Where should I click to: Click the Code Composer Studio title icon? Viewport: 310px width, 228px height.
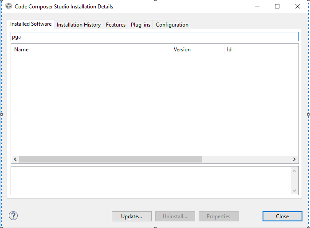[9, 6]
